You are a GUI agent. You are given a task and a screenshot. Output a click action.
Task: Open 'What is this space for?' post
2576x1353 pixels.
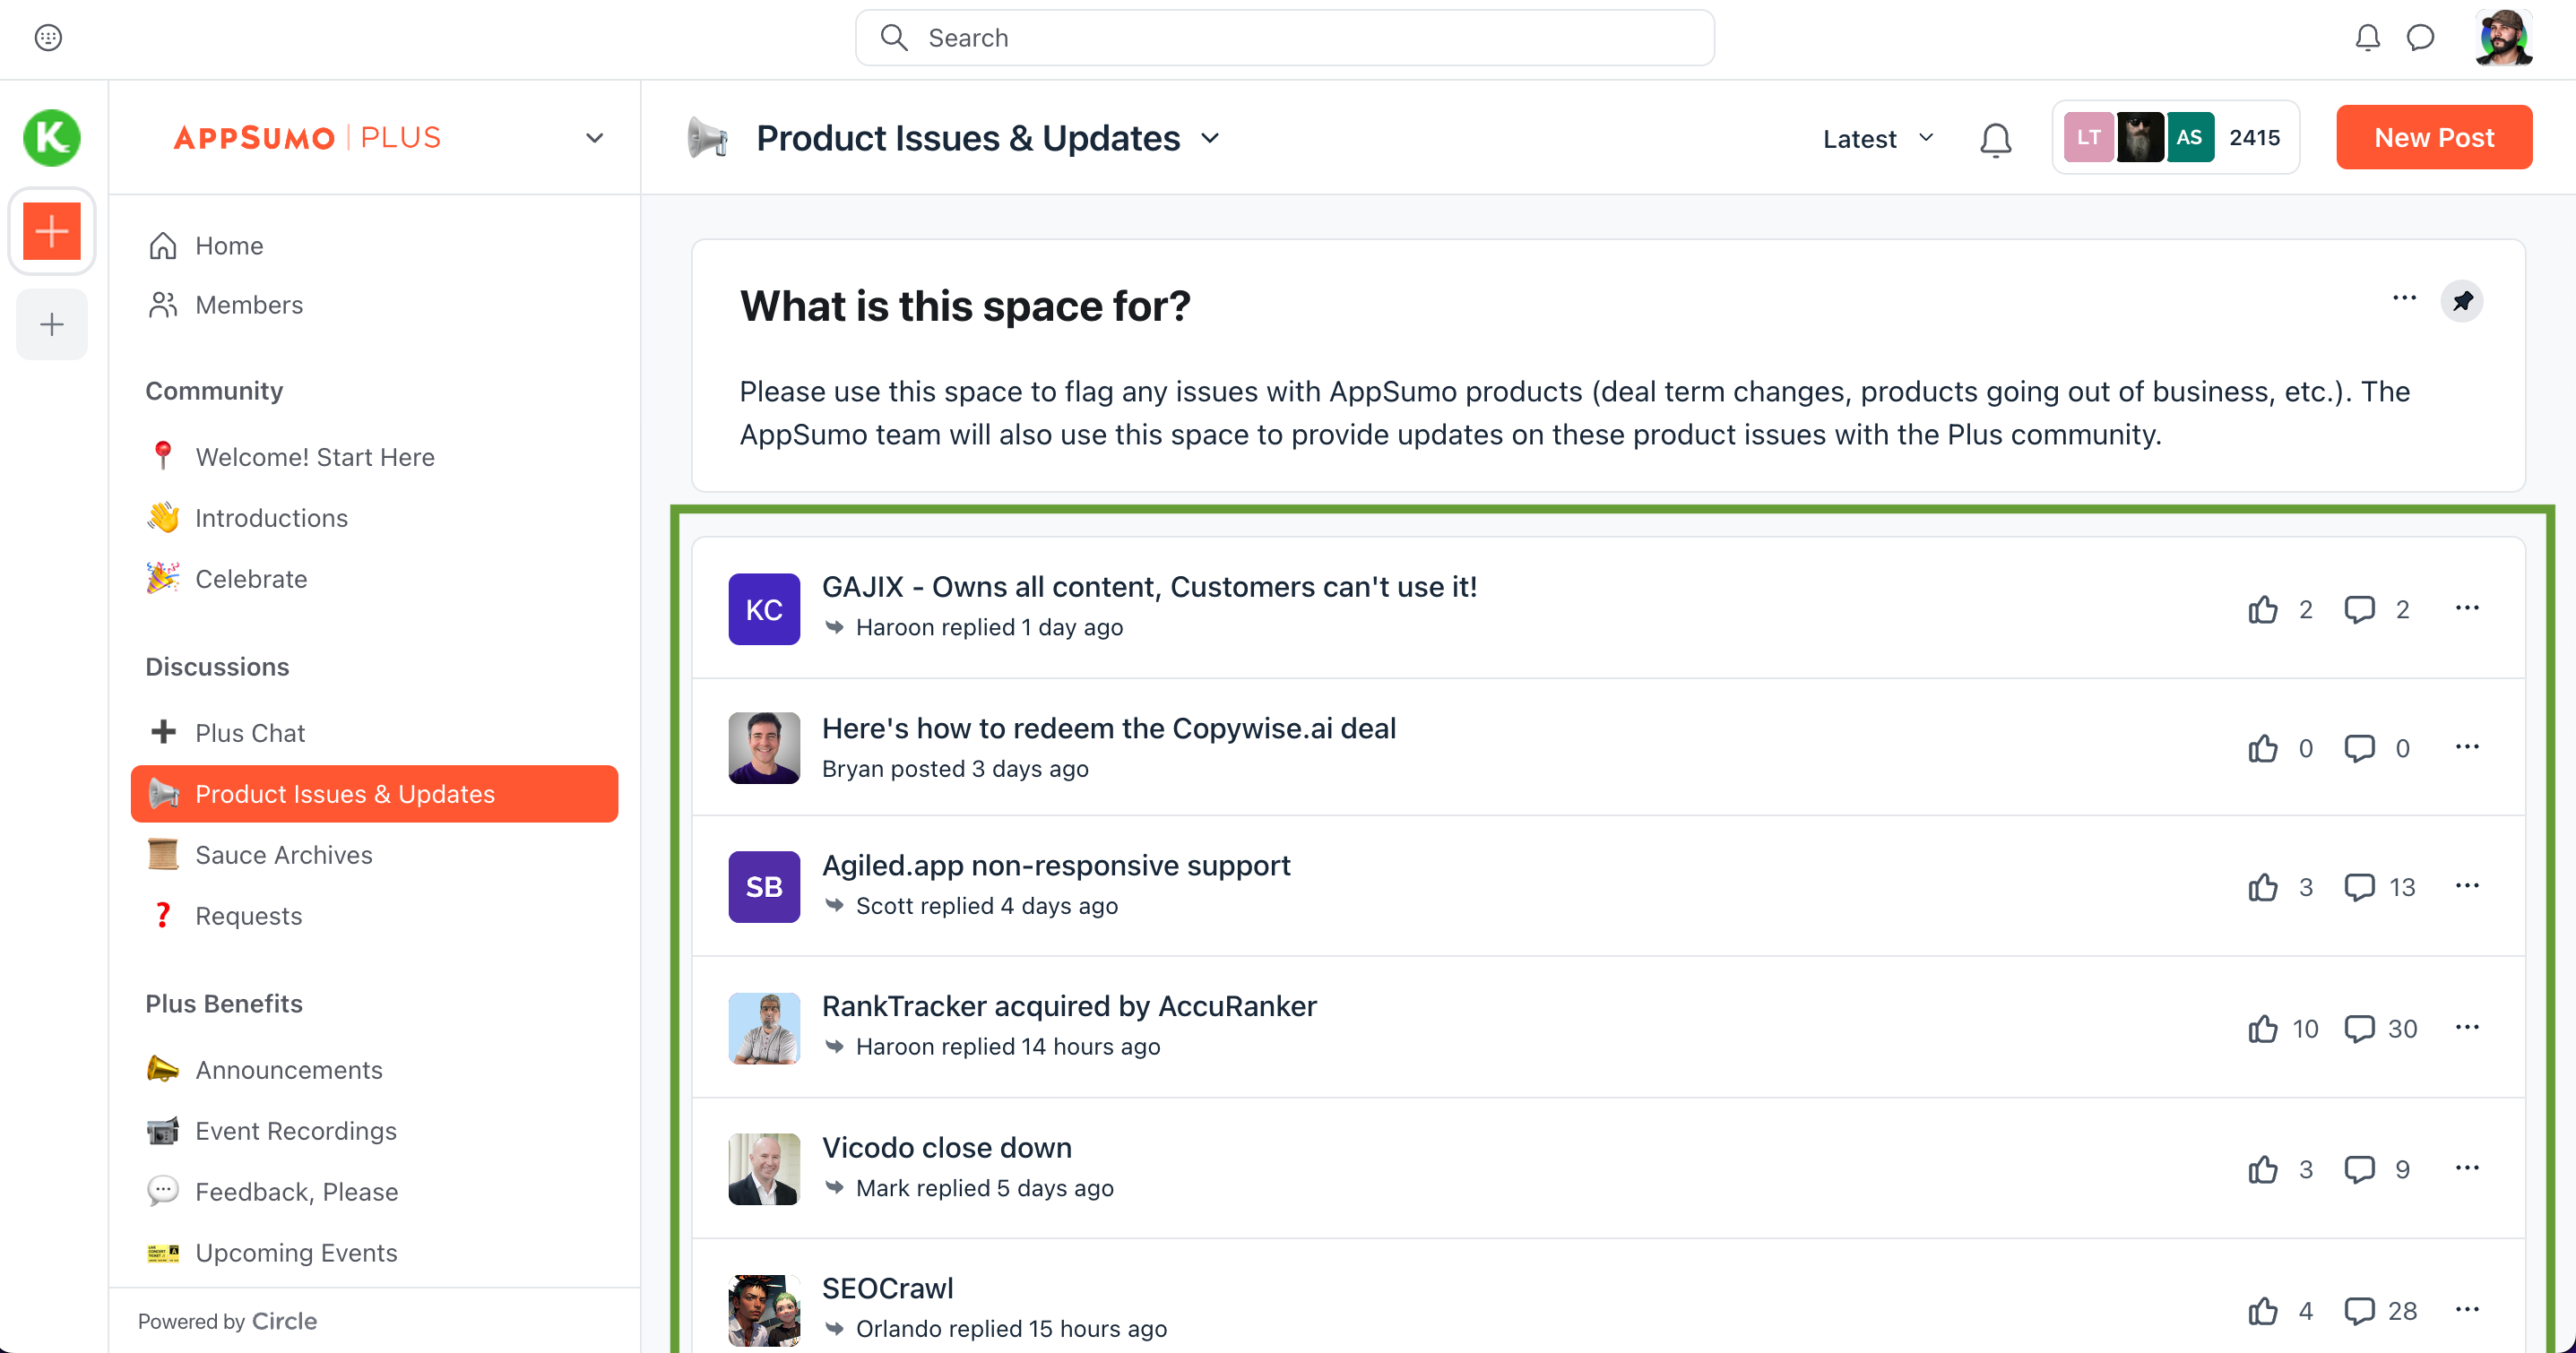[965, 306]
